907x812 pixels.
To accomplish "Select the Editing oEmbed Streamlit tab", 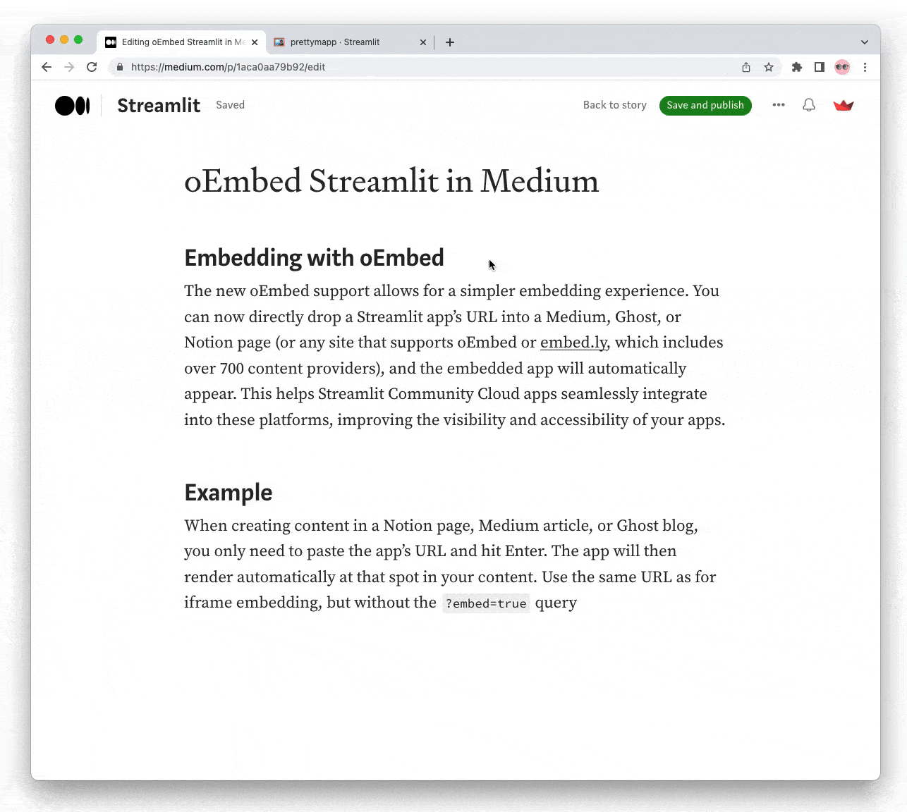I will click(x=176, y=42).
